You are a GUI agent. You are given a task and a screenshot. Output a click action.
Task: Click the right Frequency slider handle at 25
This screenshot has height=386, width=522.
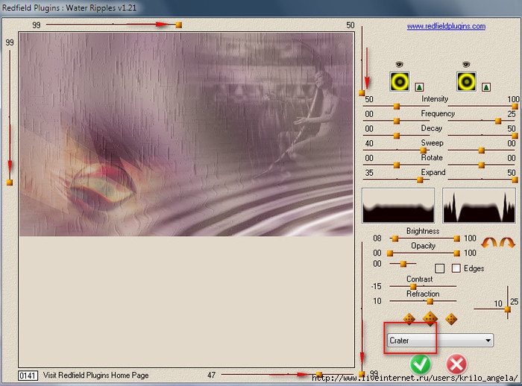[x=498, y=121]
